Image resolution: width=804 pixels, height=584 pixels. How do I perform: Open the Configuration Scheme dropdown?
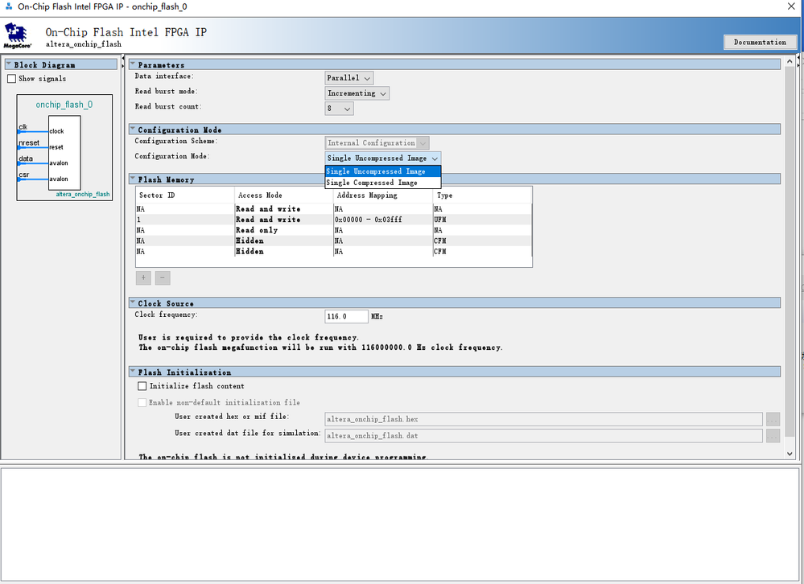pos(377,143)
